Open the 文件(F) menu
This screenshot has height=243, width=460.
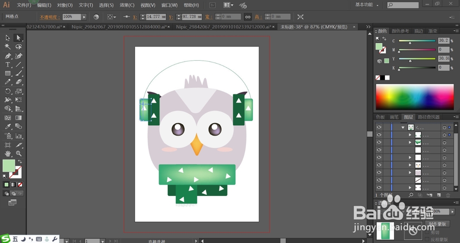pos(24,5)
